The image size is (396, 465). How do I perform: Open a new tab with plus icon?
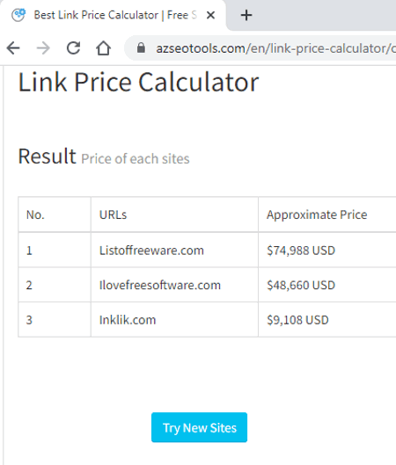click(x=246, y=15)
